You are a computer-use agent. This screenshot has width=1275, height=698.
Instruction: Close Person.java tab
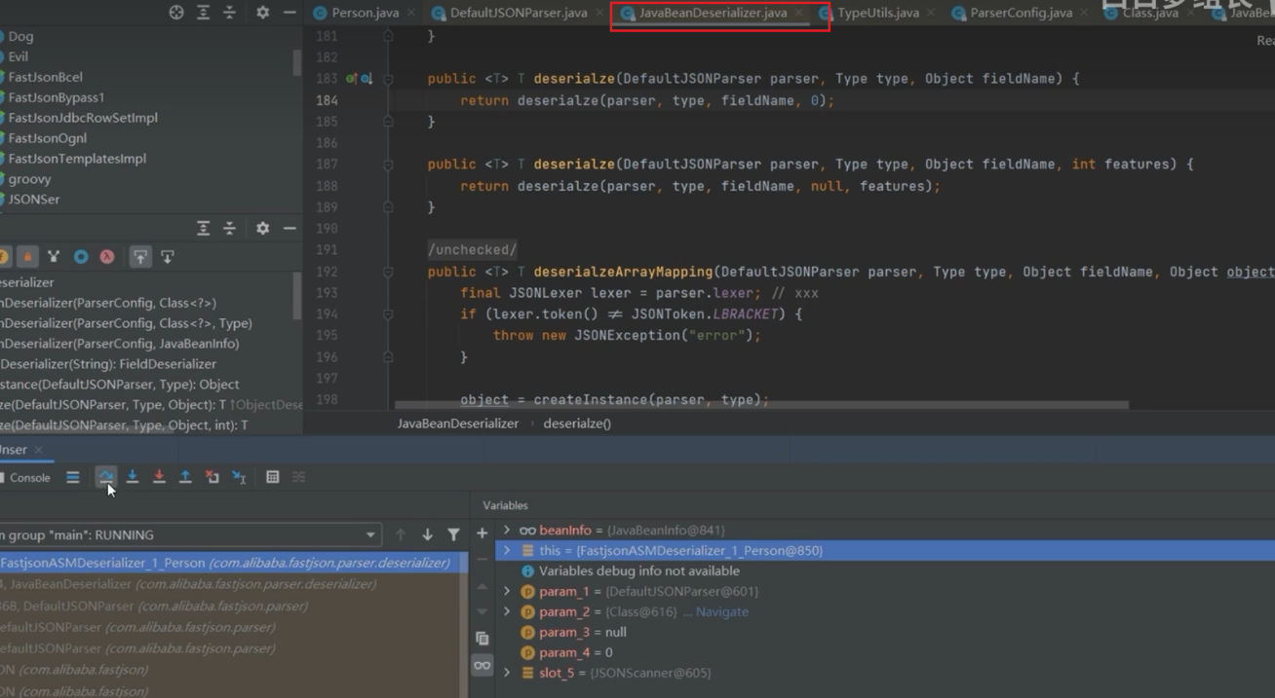pyautogui.click(x=411, y=13)
